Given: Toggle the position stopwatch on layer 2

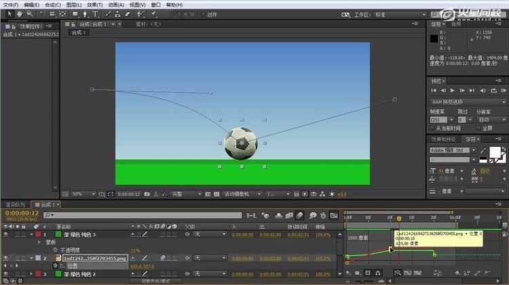Looking at the screenshot, I should click(x=55, y=265).
